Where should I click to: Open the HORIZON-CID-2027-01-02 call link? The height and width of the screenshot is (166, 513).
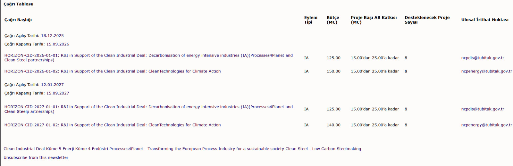112,125
